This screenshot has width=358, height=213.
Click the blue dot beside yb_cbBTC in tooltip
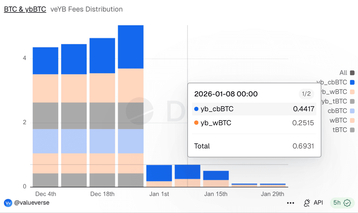(x=196, y=109)
